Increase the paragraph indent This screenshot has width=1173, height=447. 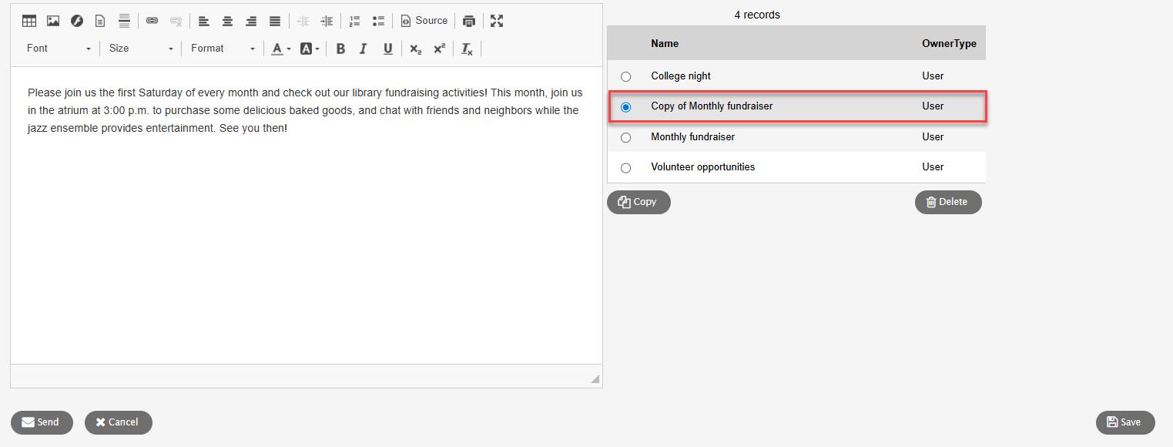(x=327, y=20)
